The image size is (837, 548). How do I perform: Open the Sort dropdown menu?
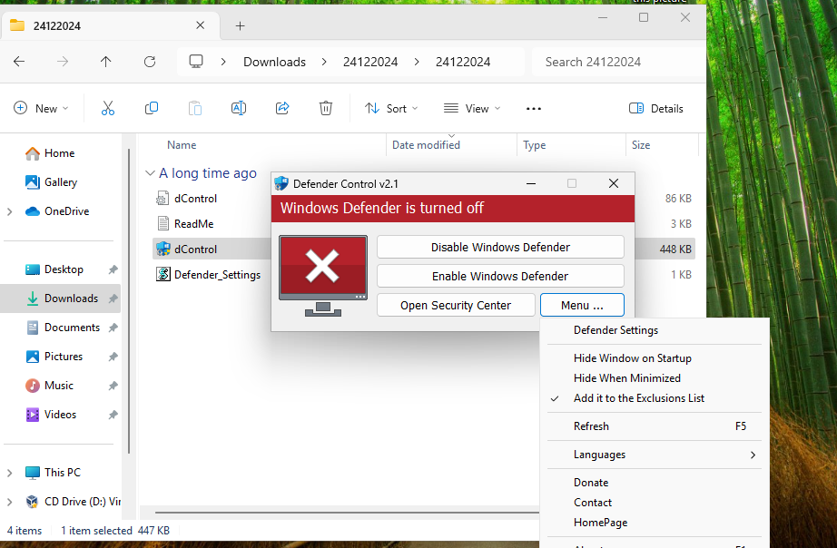click(390, 108)
